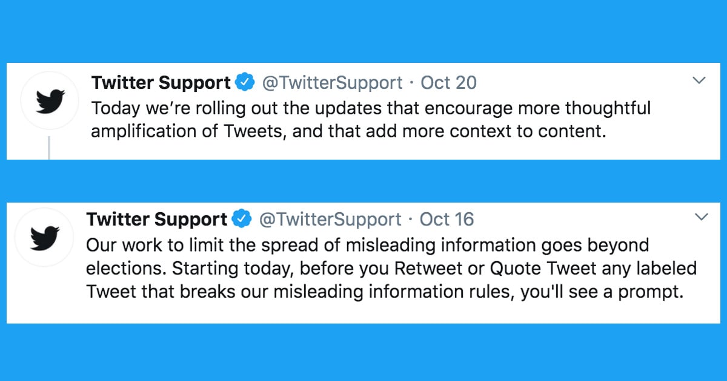Open the caret menu on the Oct 16 tweet
The image size is (727, 381).
tap(702, 217)
